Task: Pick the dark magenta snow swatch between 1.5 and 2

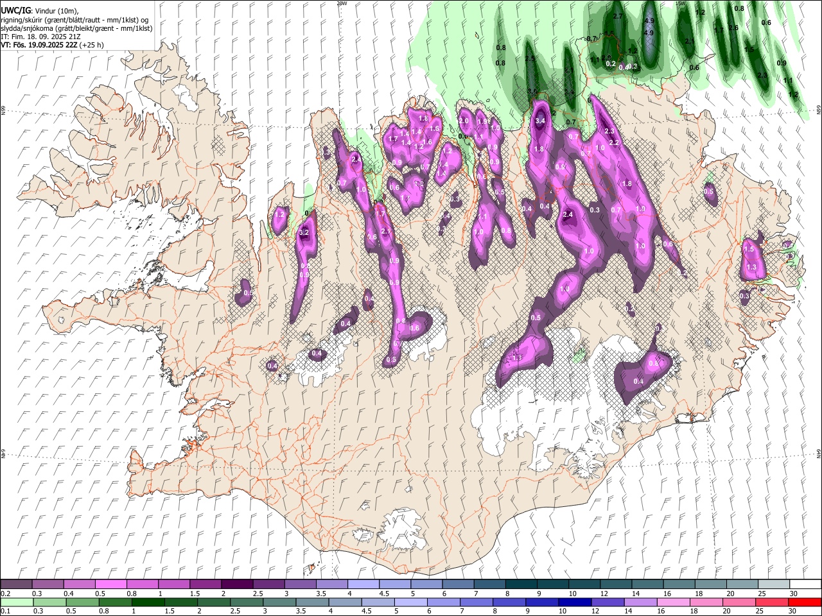Action: click(x=205, y=584)
